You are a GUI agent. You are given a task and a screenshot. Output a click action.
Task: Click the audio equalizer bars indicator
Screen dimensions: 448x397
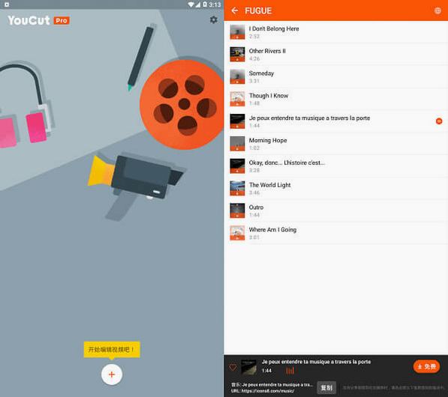pyautogui.click(x=290, y=371)
